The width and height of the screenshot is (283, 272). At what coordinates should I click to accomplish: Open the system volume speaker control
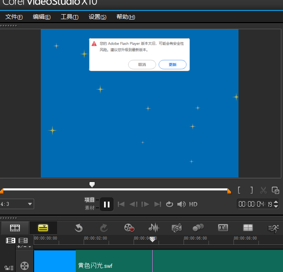pos(181,204)
